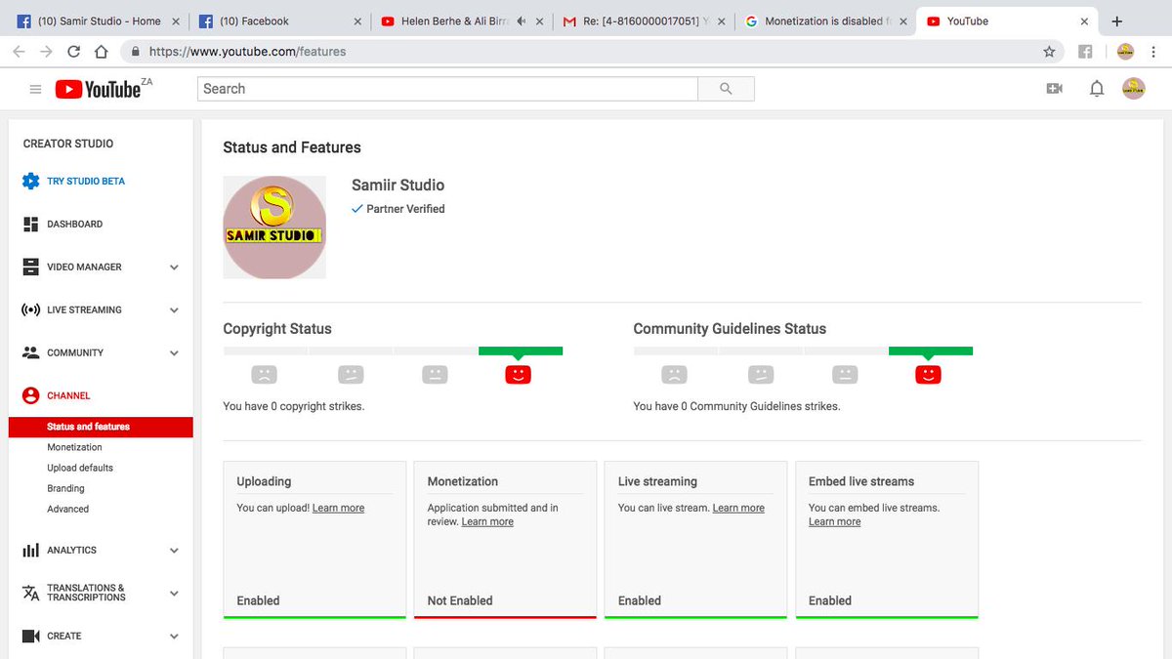Click the Samiir Studio channel name
The width and height of the screenshot is (1172, 659).
[398, 185]
